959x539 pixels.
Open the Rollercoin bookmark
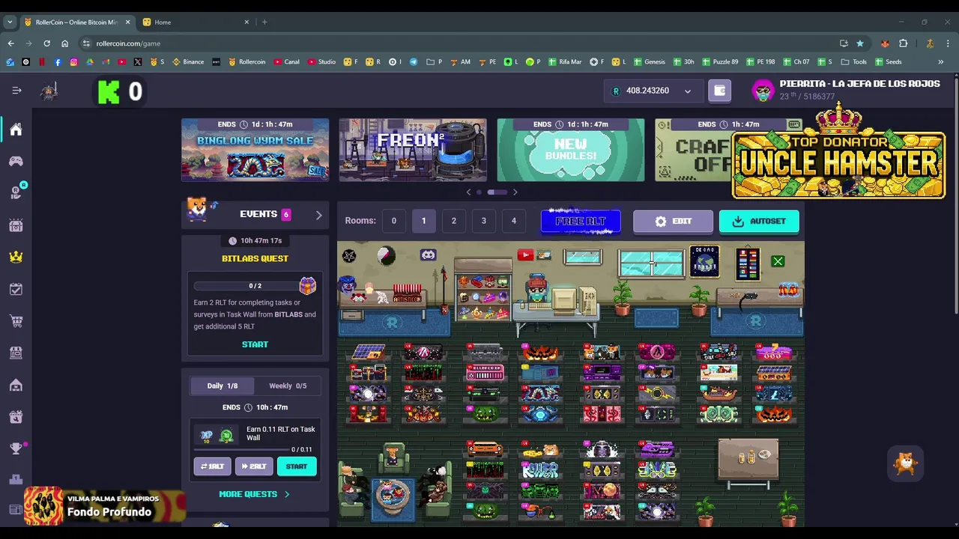click(246, 61)
